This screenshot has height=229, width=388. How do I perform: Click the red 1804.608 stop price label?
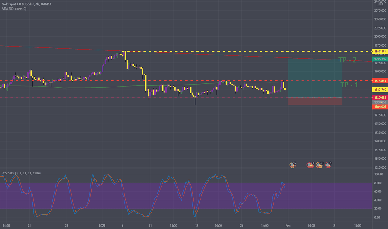pos(380,107)
